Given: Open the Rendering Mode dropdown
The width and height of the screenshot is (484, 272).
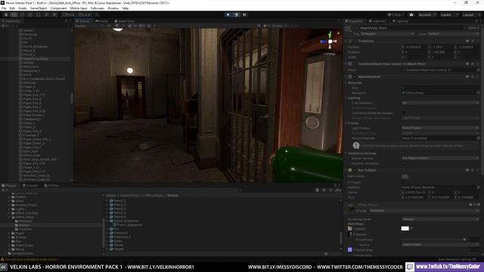Looking at the screenshot, I should pos(440,219).
